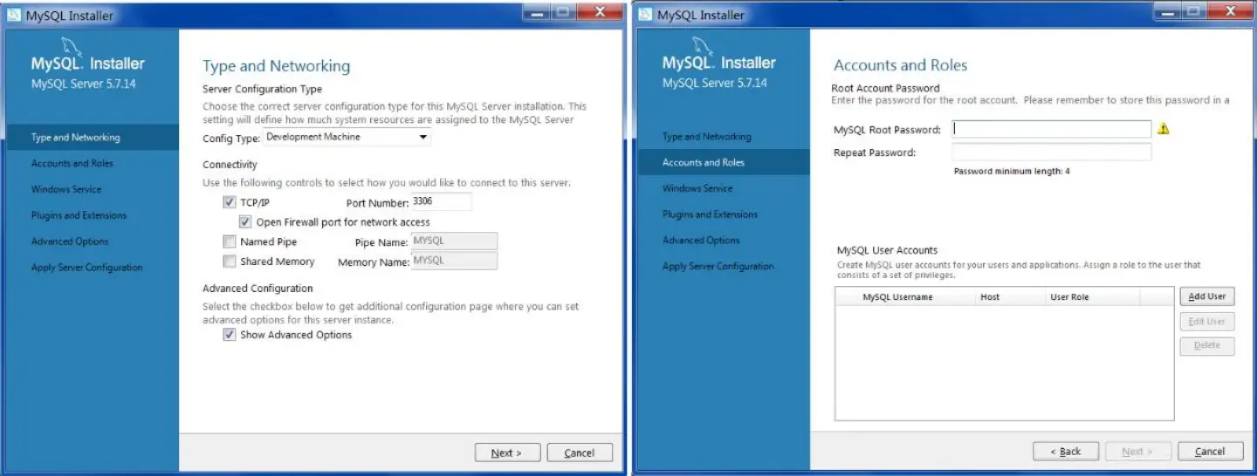Click Next in Type and Networking window

[507, 452]
